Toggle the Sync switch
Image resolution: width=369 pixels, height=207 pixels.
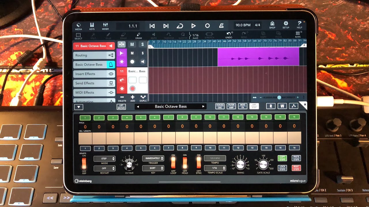(199, 163)
